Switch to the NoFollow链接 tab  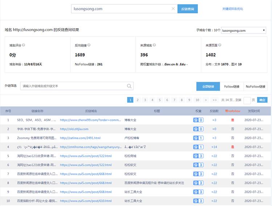pyautogui.click(x=255, y=86)
